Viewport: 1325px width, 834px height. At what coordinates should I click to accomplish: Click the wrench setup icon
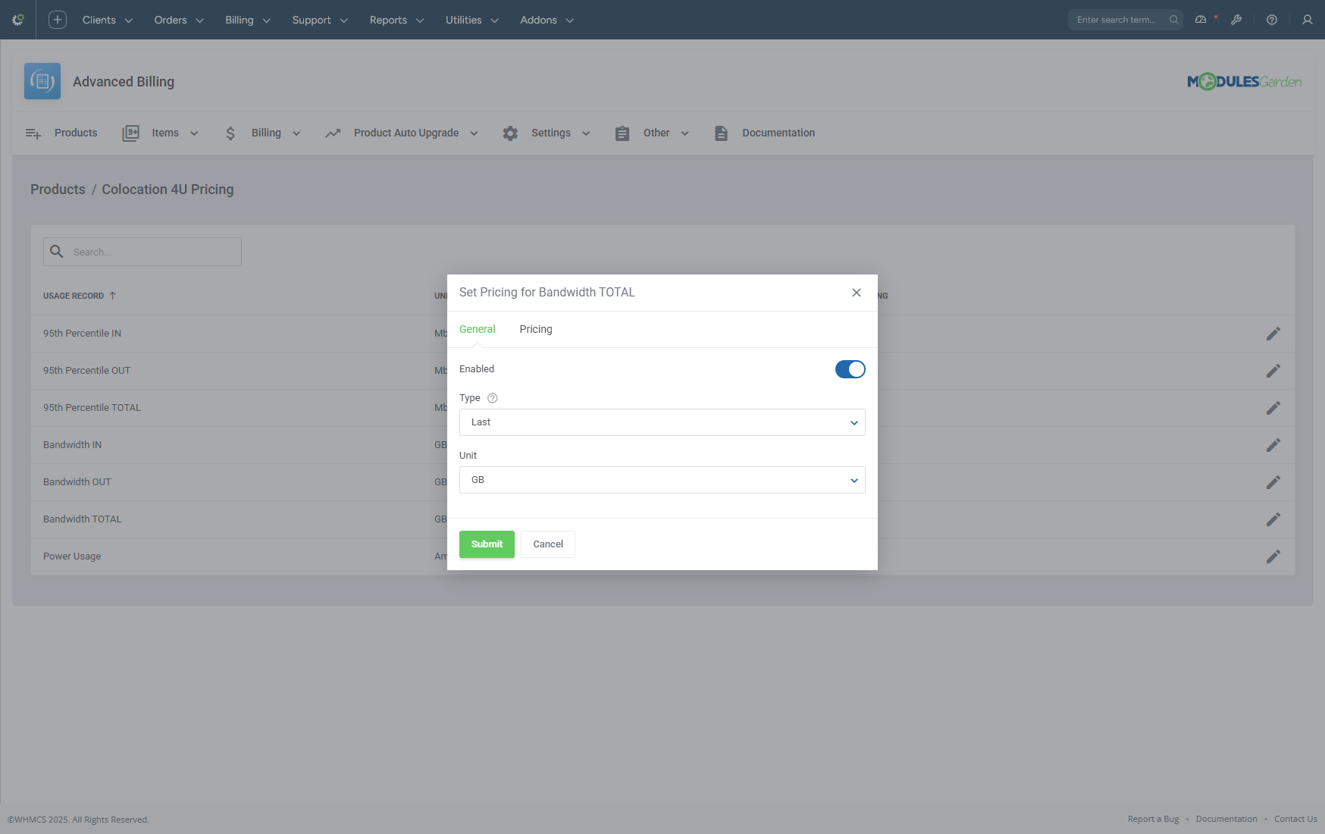[x=1236, y=20]
